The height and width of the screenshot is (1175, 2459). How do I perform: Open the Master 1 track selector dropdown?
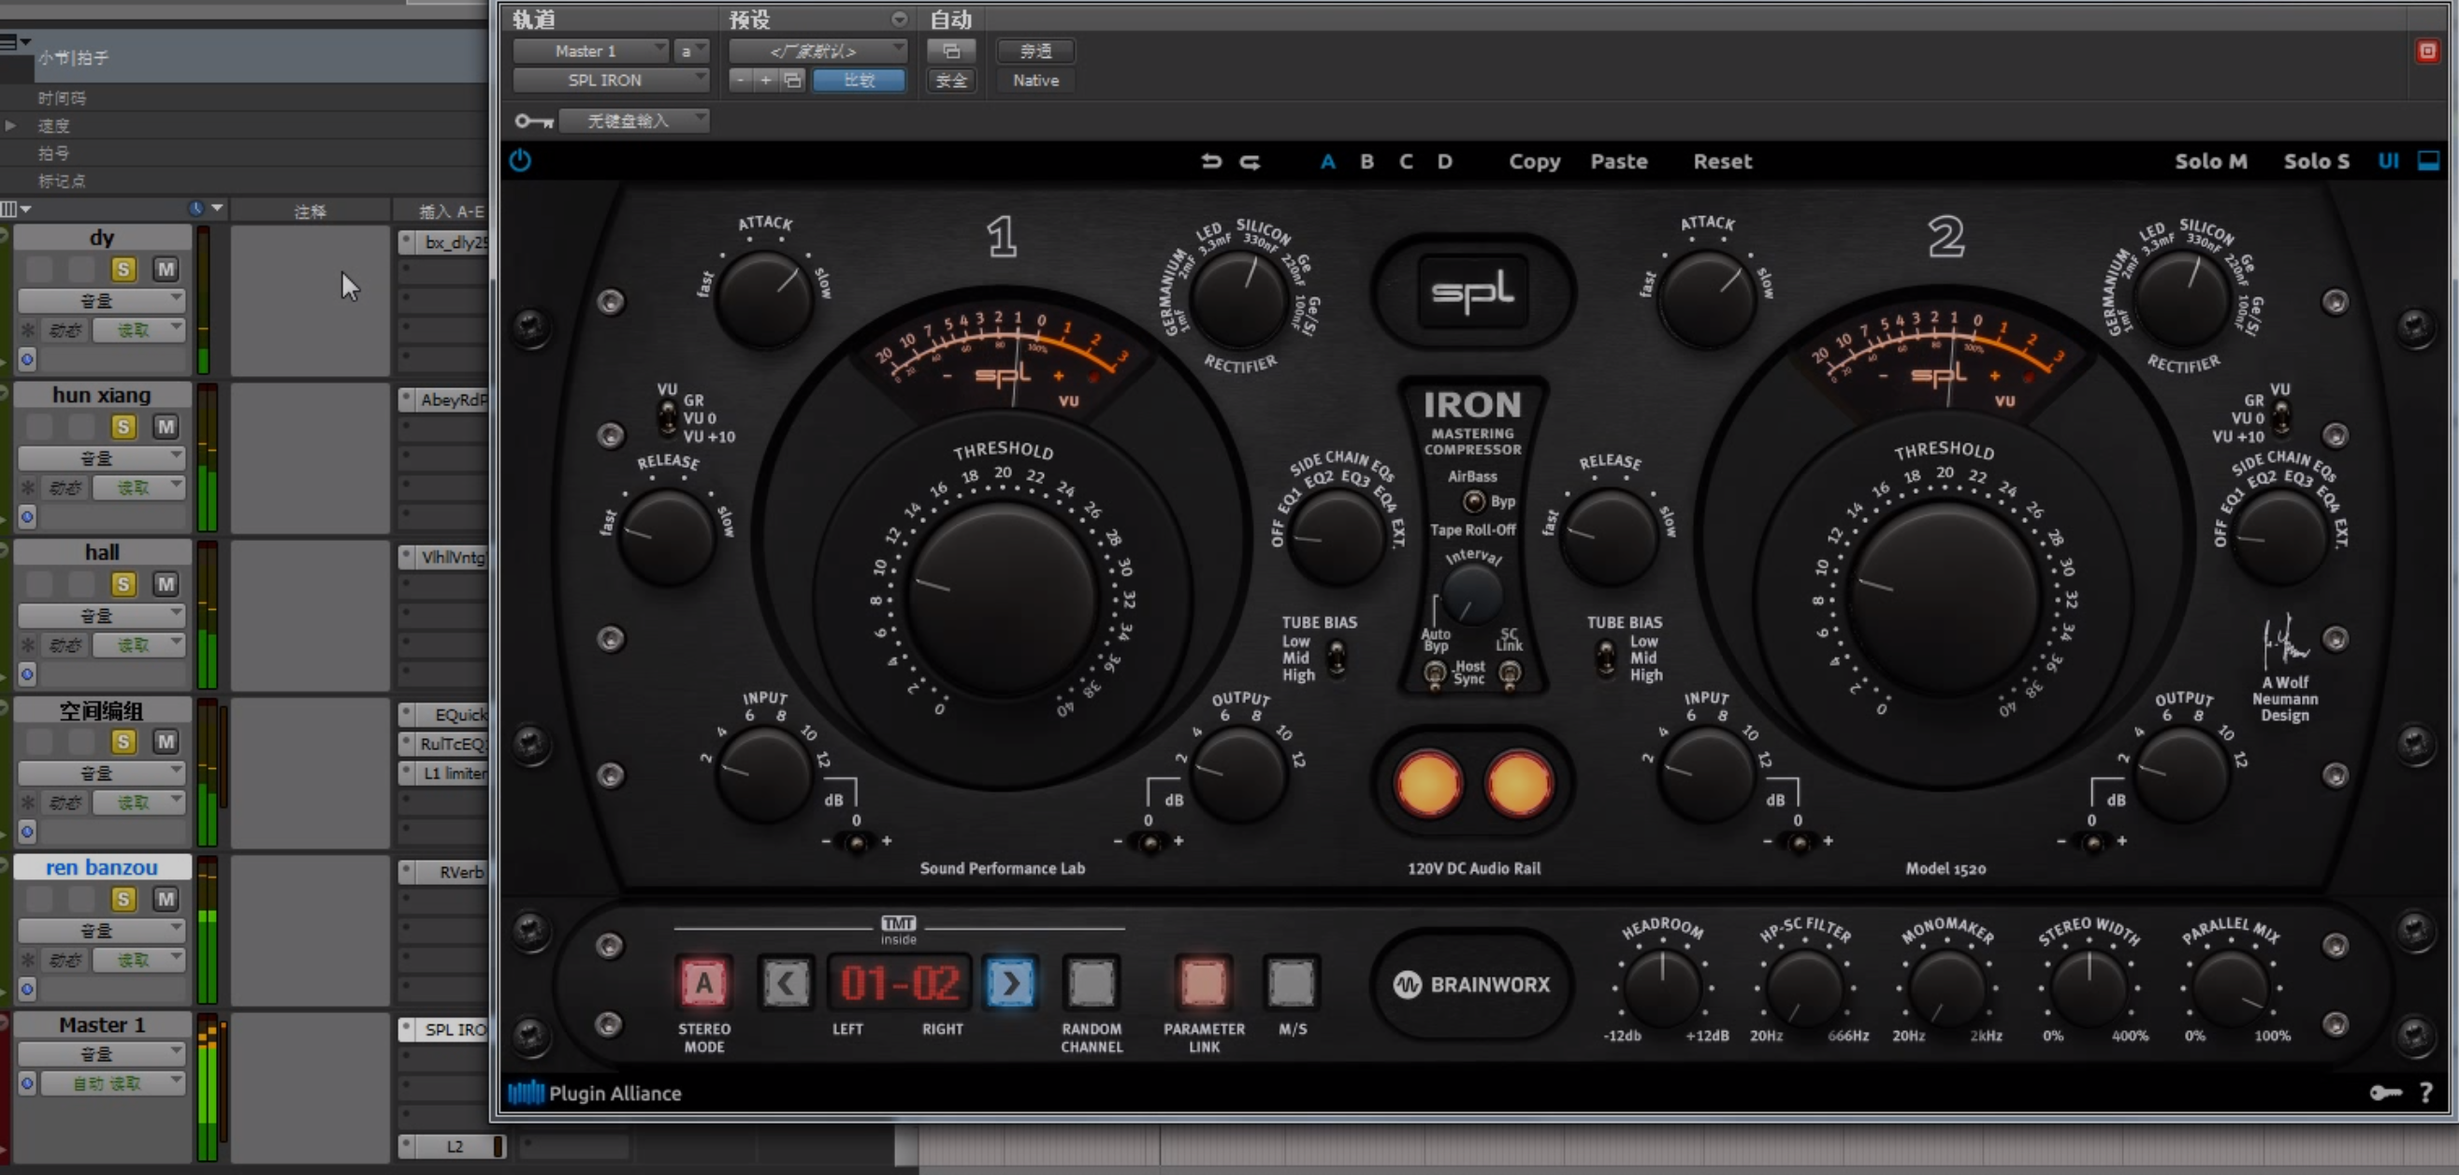(591, 51)
